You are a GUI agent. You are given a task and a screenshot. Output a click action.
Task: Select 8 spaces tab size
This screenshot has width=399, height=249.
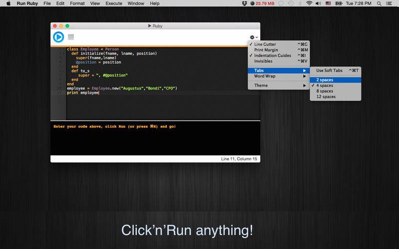(335, 91)
